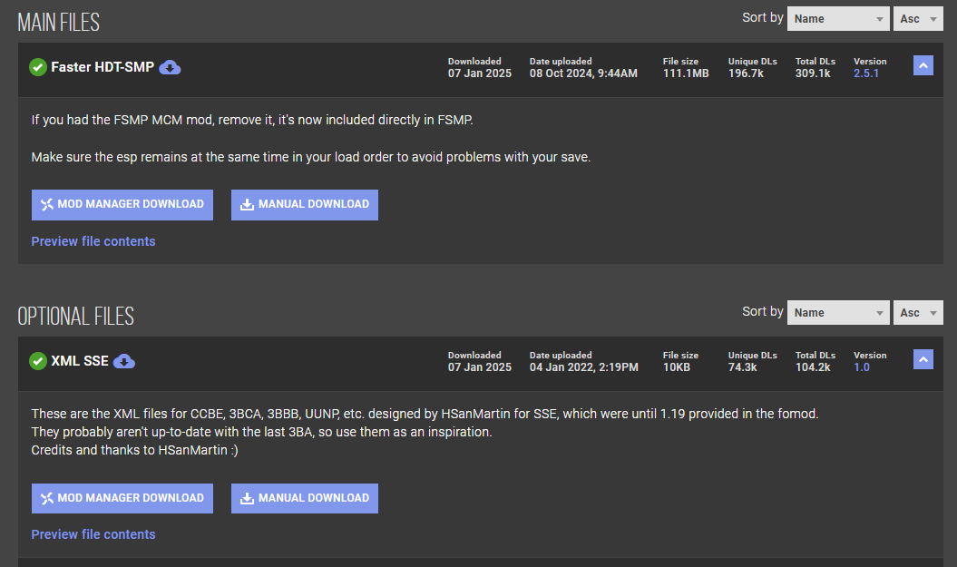This screenshot has width=957, height=567.
Task: Start Mod Manager Download for Faster HDT-SMP
Action: pyautogui.click(x=122, y=204)
